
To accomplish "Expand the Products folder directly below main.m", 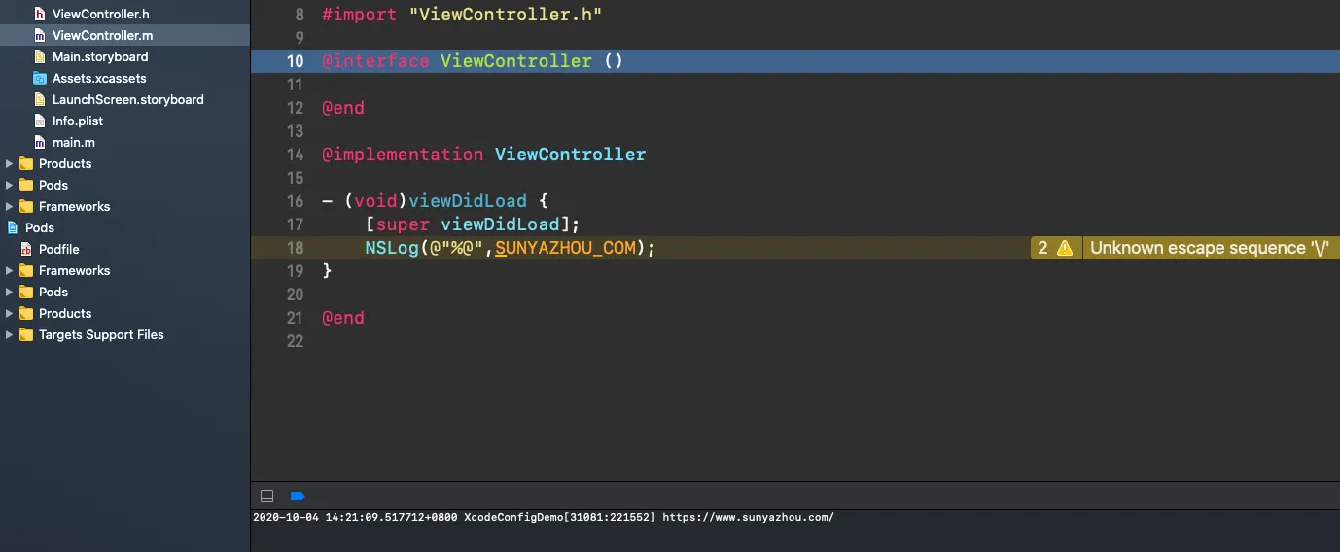I will point(10,164).
